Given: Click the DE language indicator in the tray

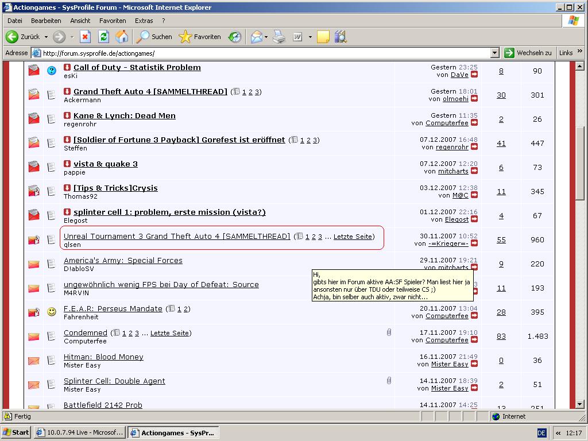Looking at the screenshot, I should pos(541,433).
